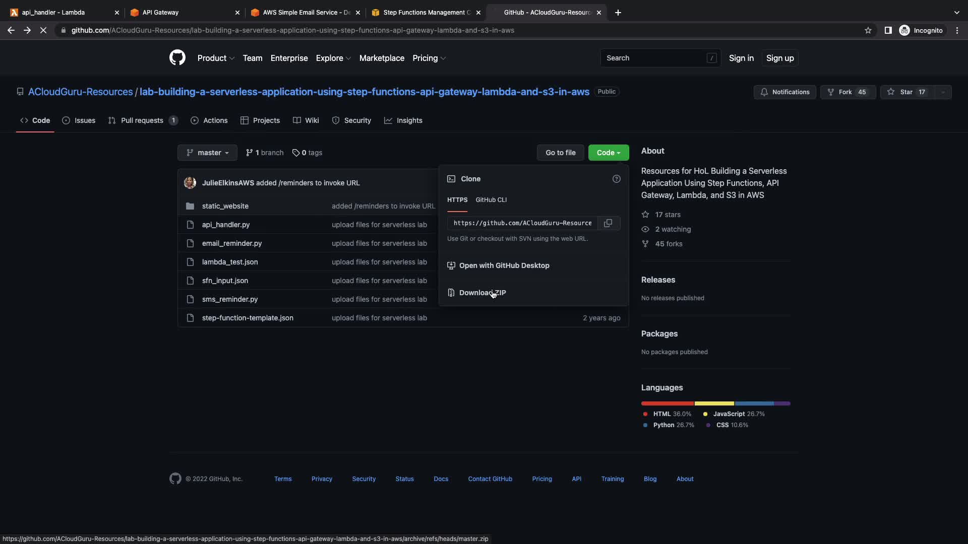Expand the Product menu
968x544 pixels.
pyautogui.click(x=216, y=58)
